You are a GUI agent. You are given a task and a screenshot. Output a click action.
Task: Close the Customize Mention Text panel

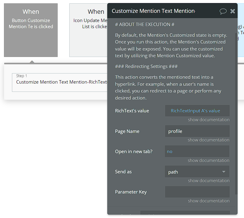point(233,11)
